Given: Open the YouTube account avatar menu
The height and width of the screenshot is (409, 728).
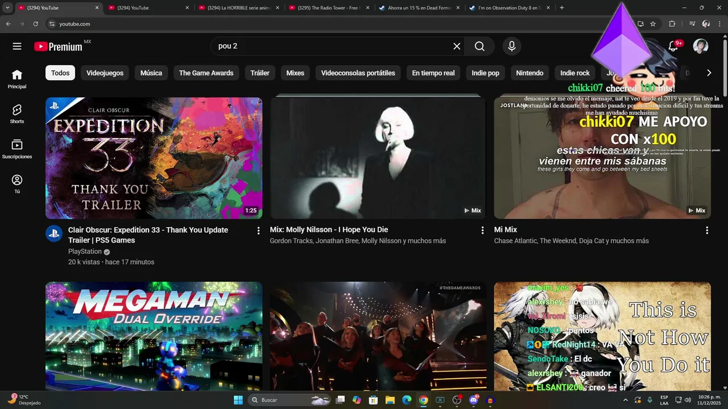Looking at the screenshot, I should 701,47.
